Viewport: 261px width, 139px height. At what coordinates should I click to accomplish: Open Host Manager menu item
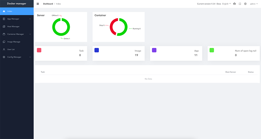point(17,27)
